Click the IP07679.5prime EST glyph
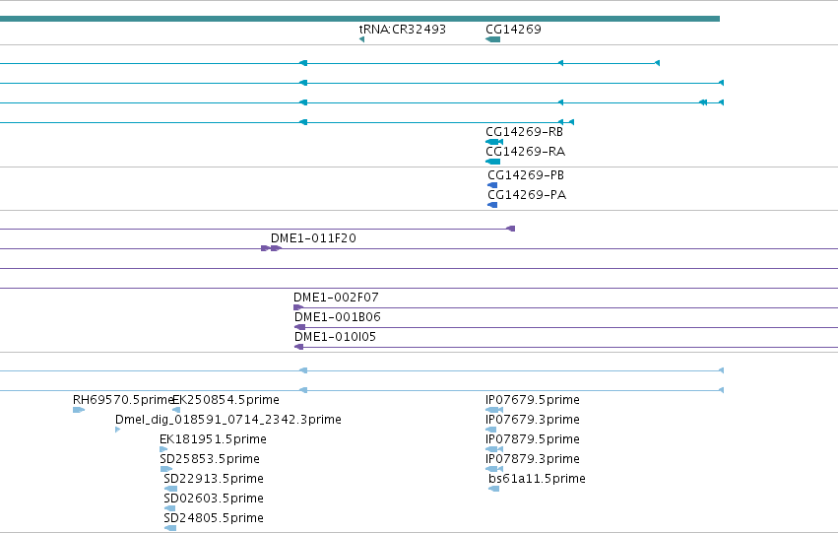 (494, 411)
